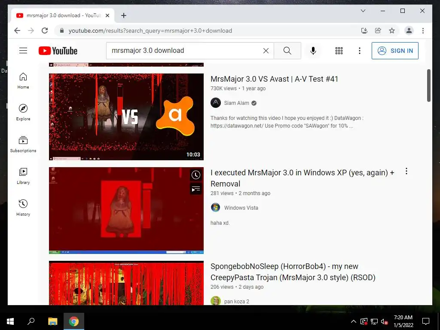Open options menu for Windows XP video
Viewport: 440px width, 330px height.
406,171
